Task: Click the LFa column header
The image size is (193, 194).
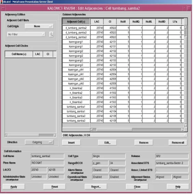Action: coord(175,22)
